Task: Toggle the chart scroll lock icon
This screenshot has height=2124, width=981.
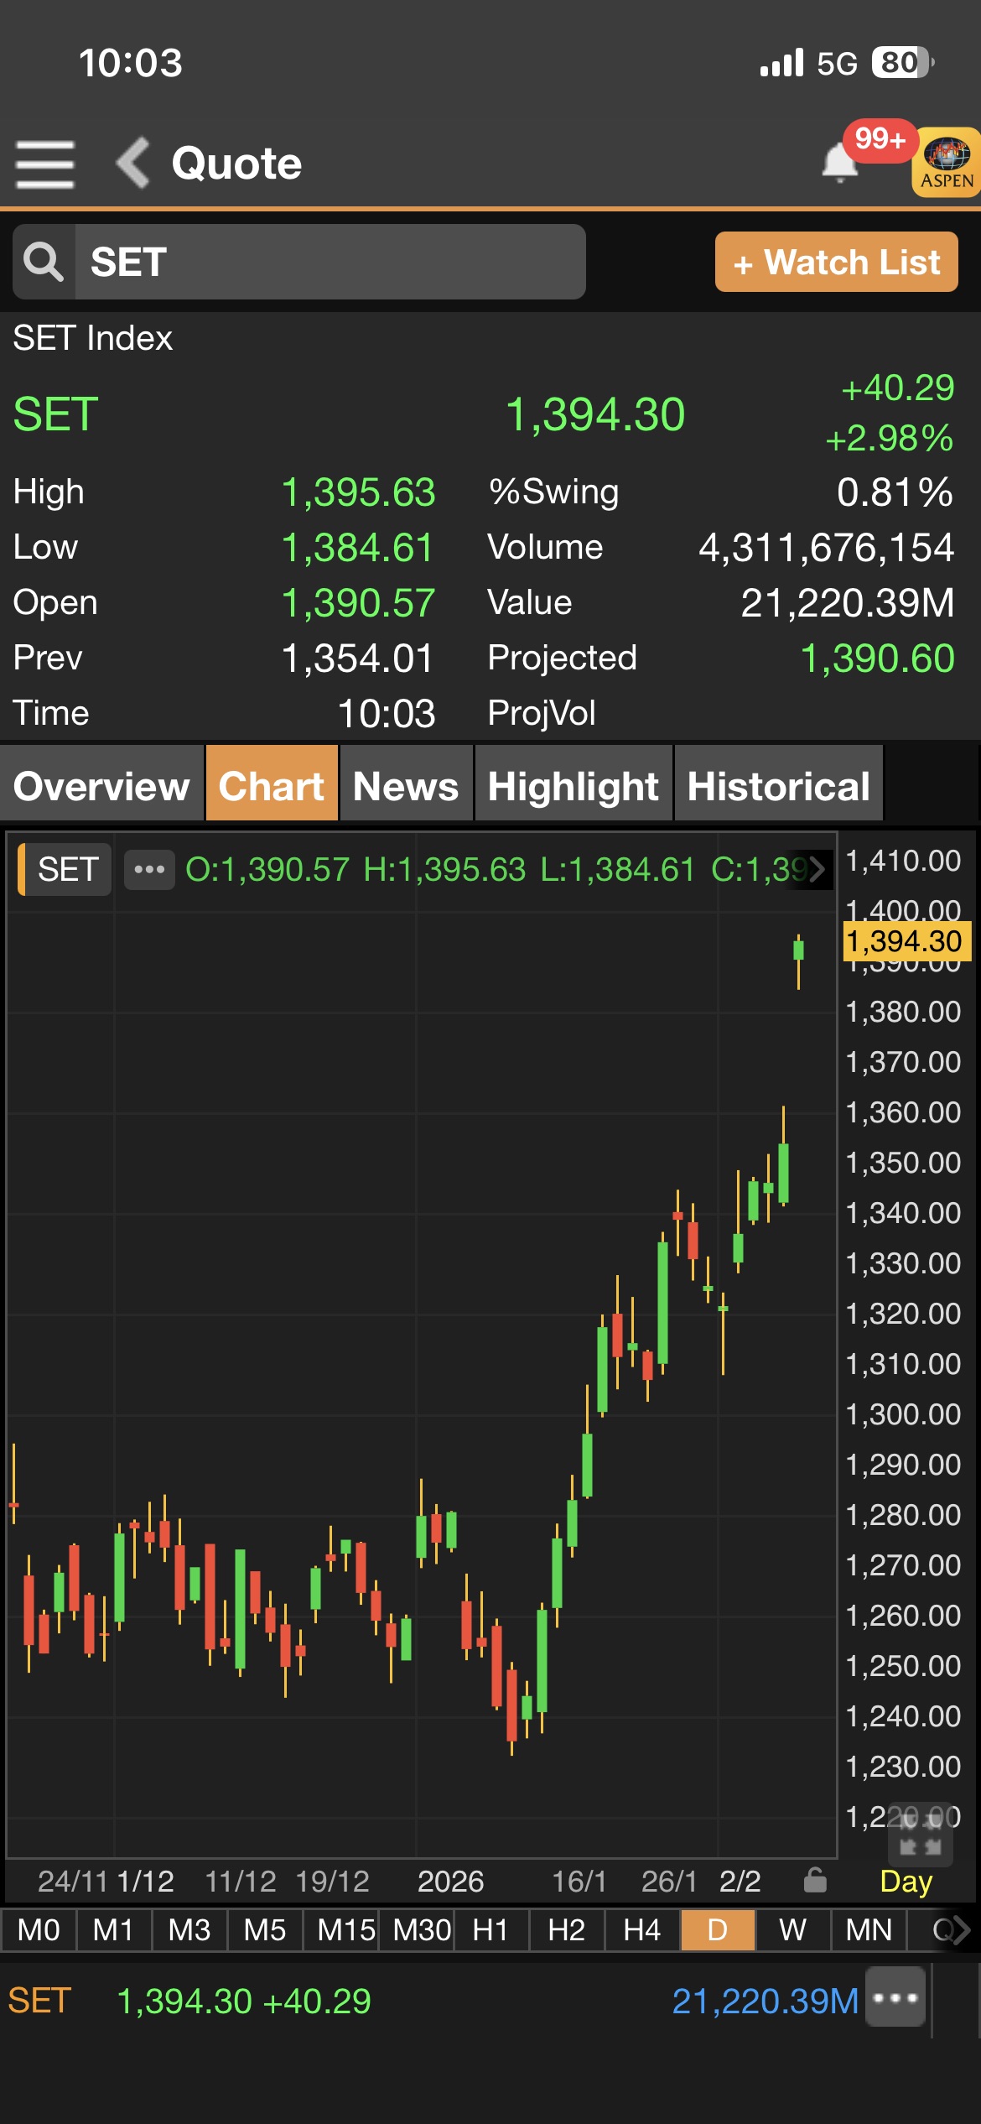Action: (815, 1881)
